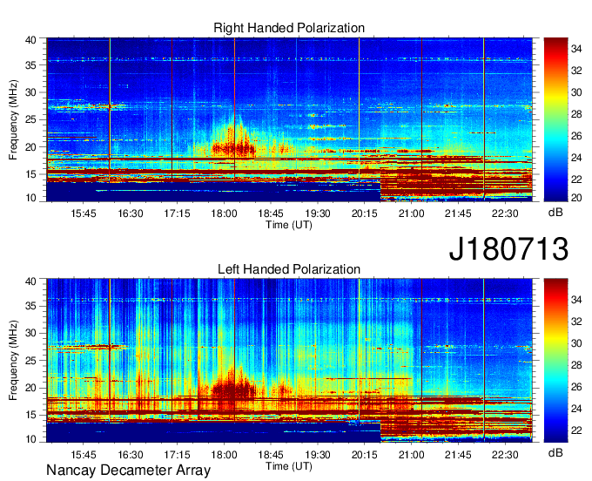Click the "15:45" tick on Left Handed time axis
This screenshot has height=481, width=592.
pyautogui.click(x=84, y=455)
